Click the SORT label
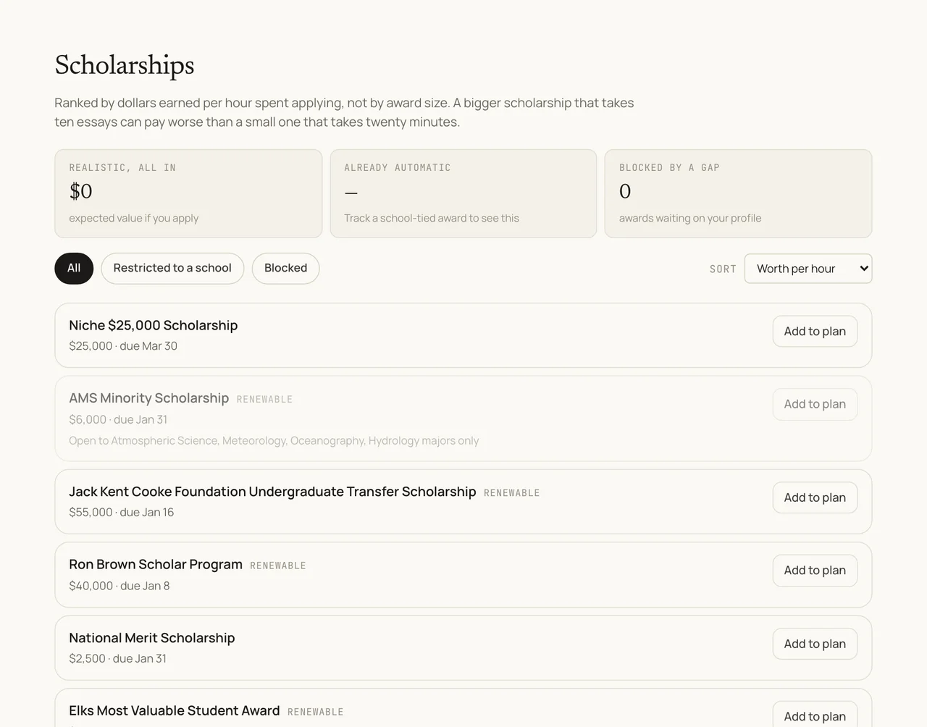 click(x=723, y=269)
